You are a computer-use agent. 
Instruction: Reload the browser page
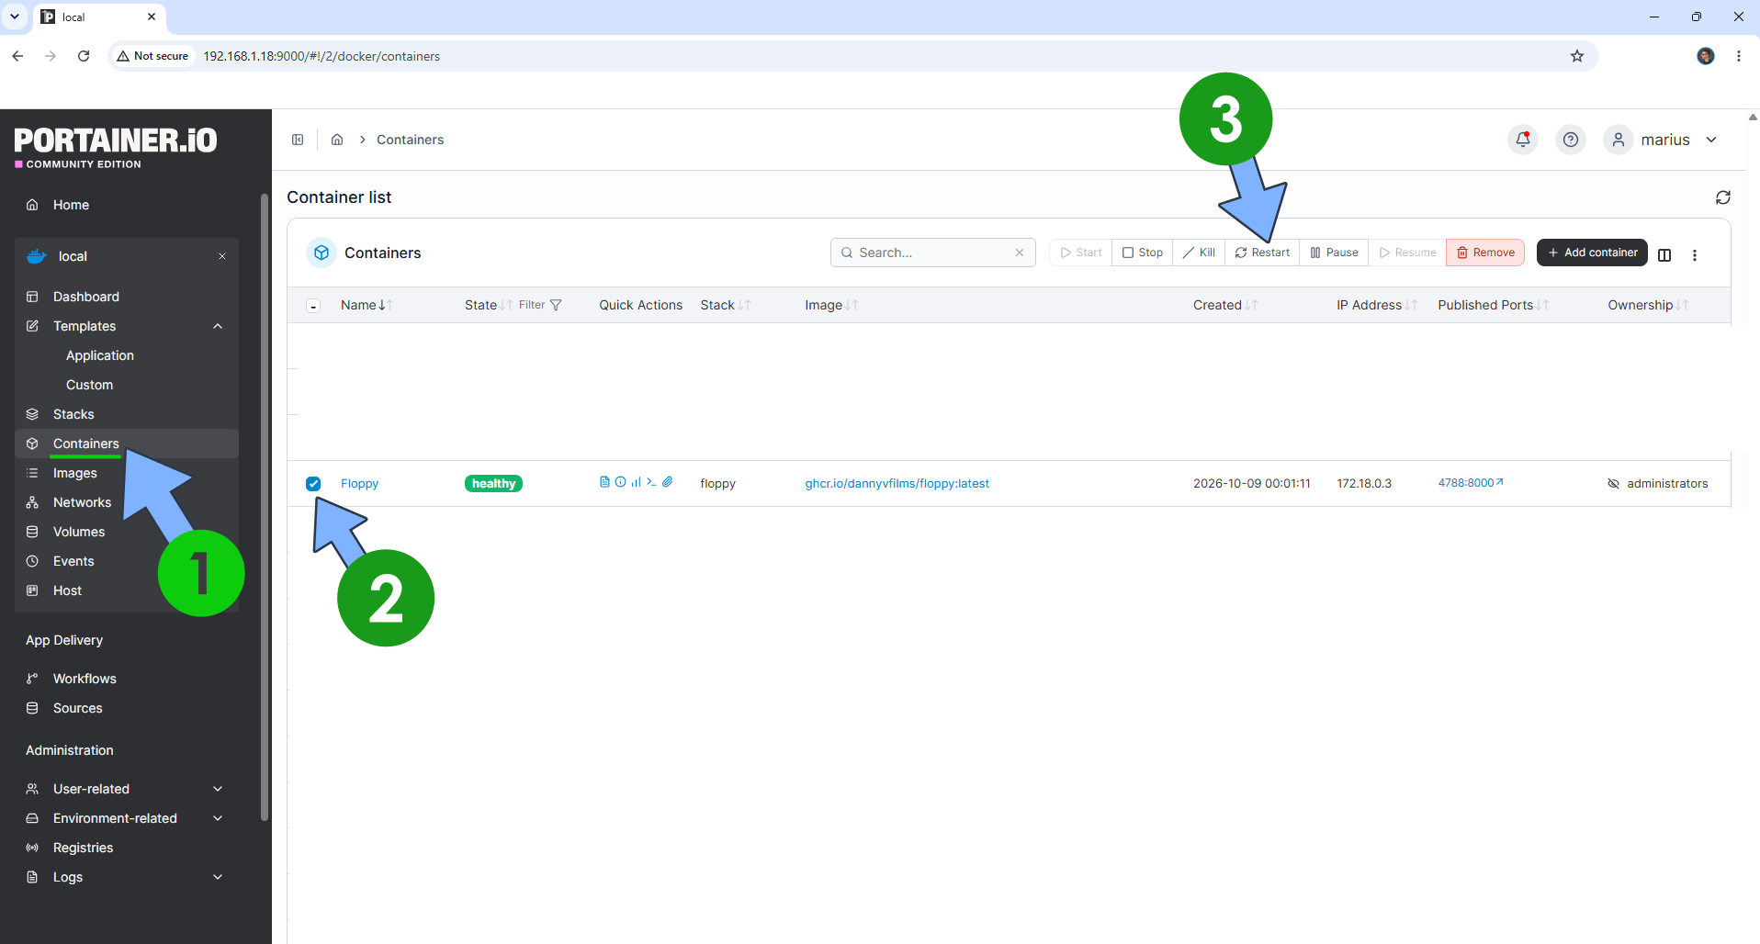(x=84, y=56)
